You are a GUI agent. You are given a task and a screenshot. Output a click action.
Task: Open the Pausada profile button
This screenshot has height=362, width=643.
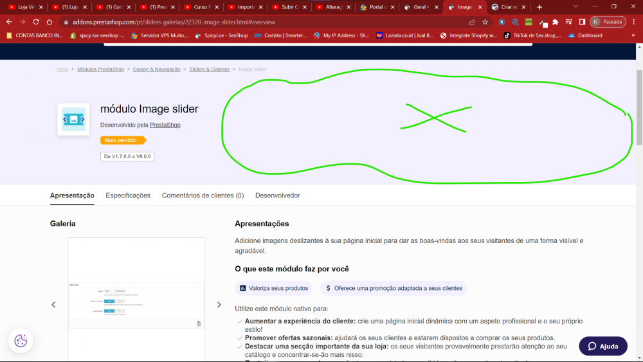point(608,22)
